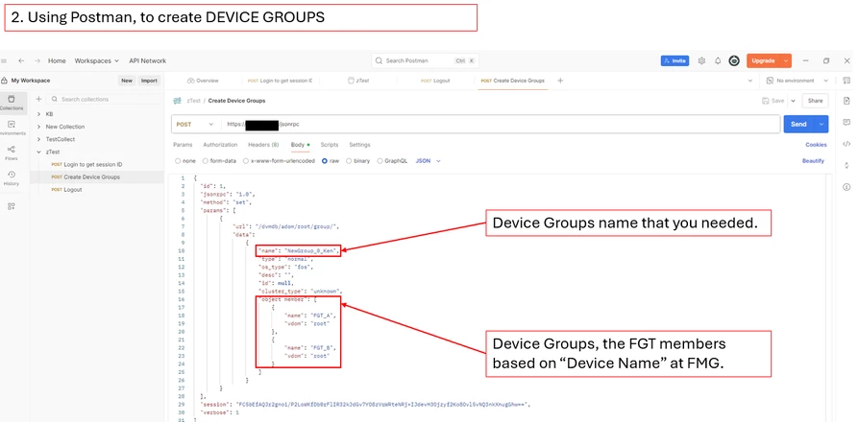The height and width of the screenshot is (422, 859).
Task: Open the environment quick look icon
Action: 847,81
